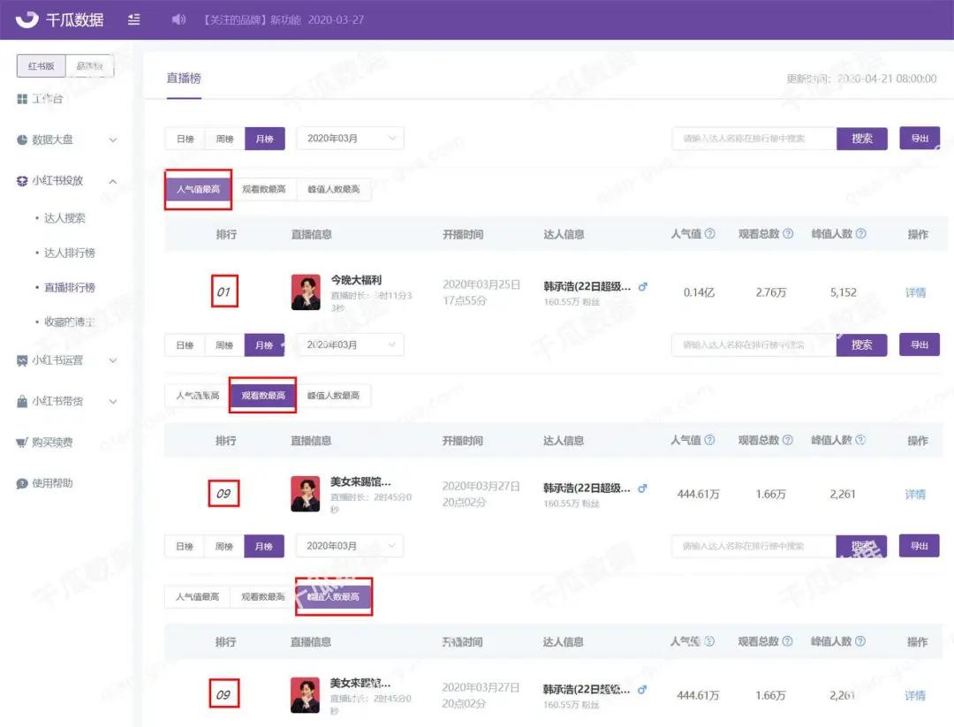Click the top search input for 达人名称
This screenshot has width=954, height=727.
point(754,139)
